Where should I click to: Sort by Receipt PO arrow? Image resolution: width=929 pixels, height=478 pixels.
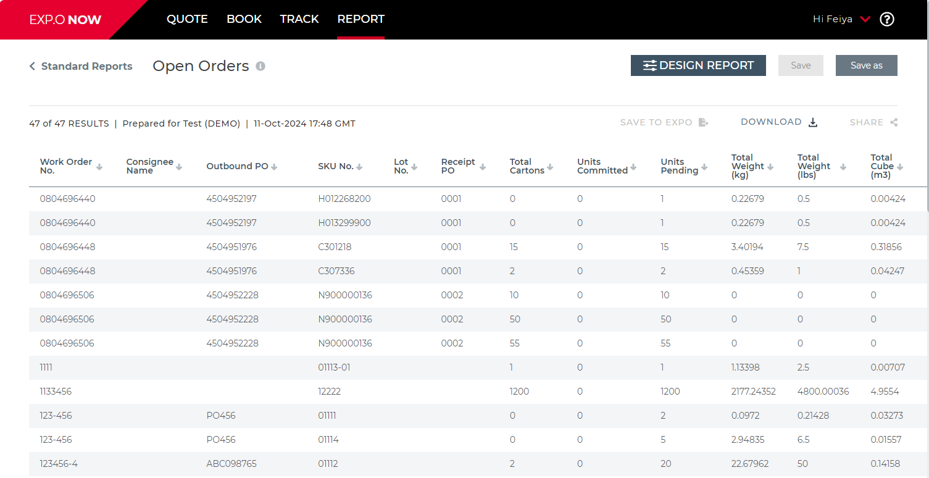point(483,167)
